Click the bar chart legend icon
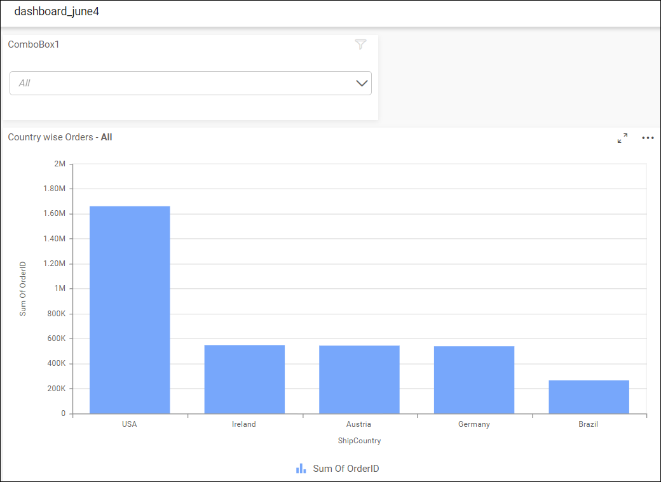 click(x=301, y=469)
